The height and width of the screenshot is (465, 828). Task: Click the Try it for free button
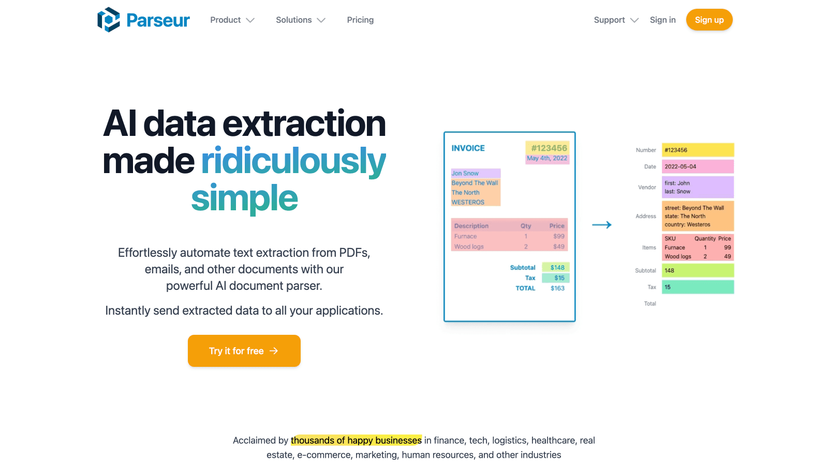[244, 351]
